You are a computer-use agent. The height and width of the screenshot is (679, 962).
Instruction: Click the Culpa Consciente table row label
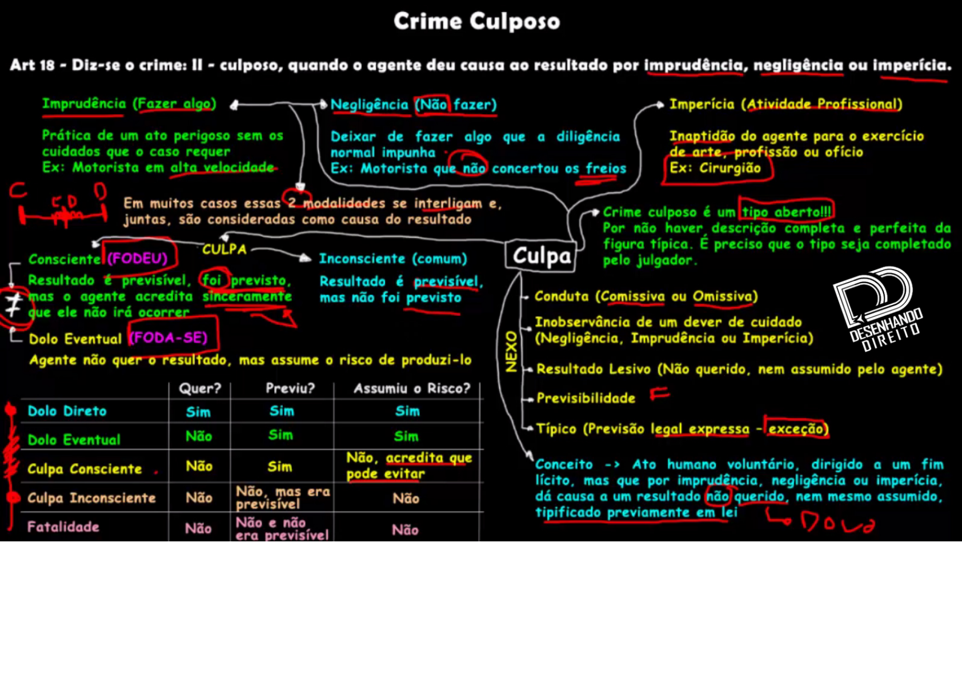pos(85,469)
